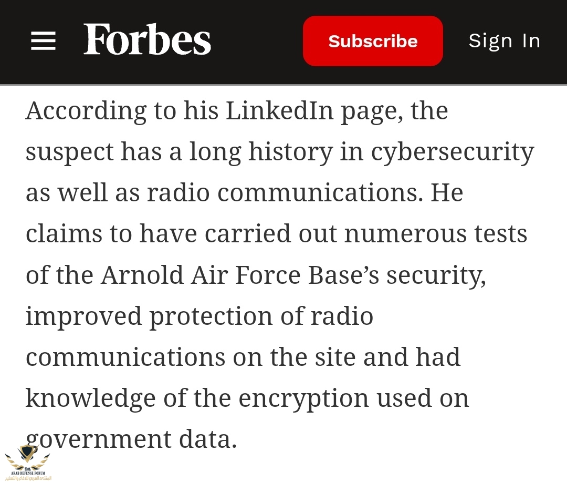Click the phrase Arnold Air Force
The width and height of the screenshot is (567, 482).
point(201,275)
